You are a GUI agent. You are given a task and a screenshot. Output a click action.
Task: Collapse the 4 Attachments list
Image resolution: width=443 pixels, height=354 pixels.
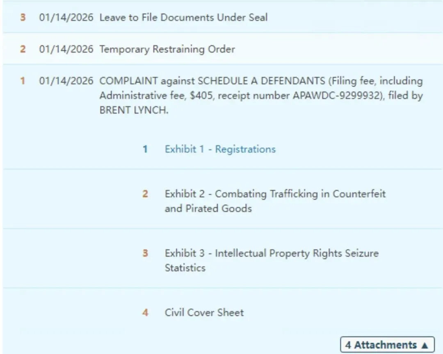pyautogui.click(x=387, y=345)
